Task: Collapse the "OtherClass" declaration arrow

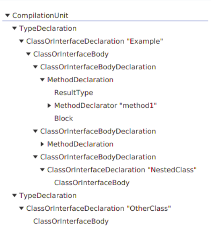Action: pos(21,208)
